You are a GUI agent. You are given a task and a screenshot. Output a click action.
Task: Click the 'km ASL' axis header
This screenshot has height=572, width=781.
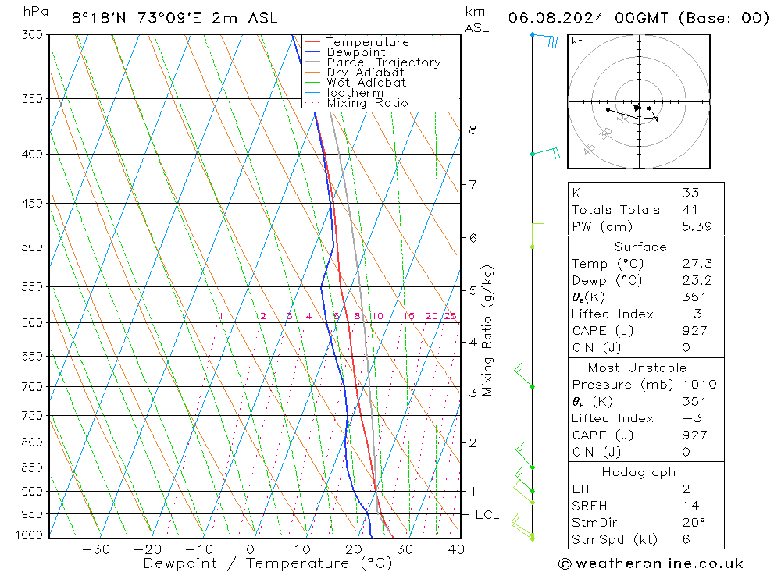476,20
